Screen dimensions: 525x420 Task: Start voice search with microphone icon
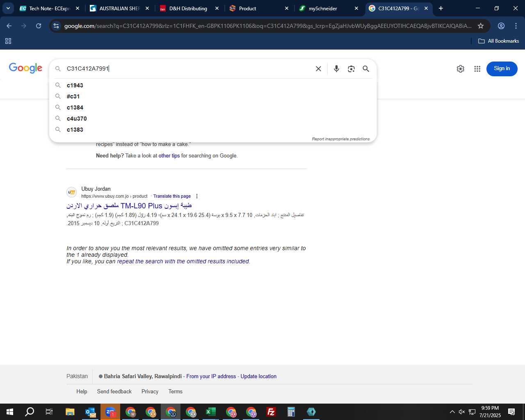(x=336, y=69)
